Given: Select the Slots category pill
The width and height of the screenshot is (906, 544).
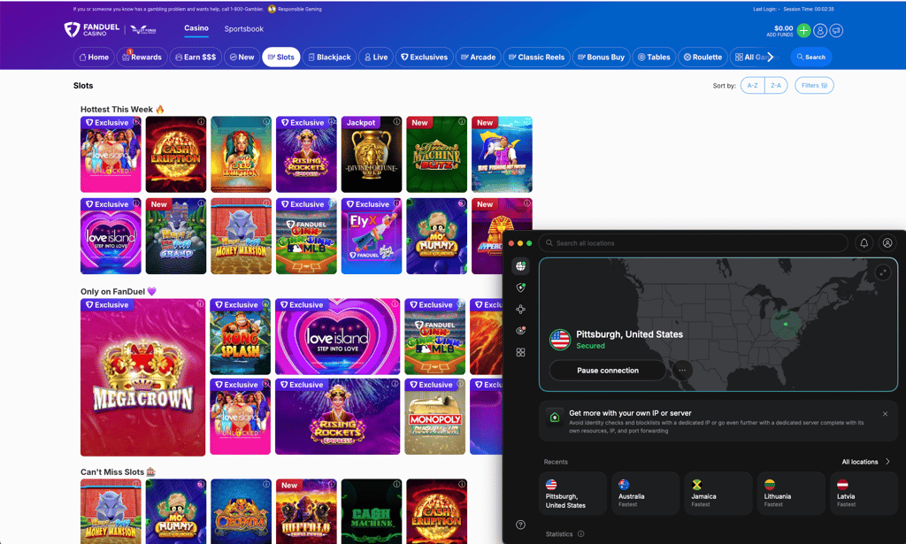Looking at the screenshot, I should pos(280,57).
